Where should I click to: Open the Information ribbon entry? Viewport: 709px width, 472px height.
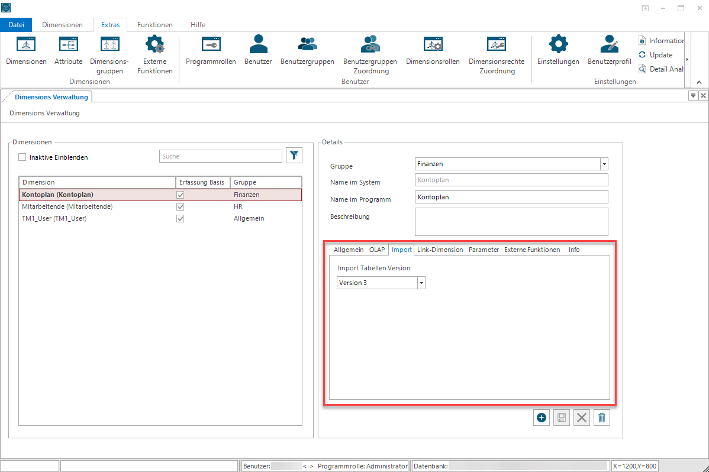661,41
